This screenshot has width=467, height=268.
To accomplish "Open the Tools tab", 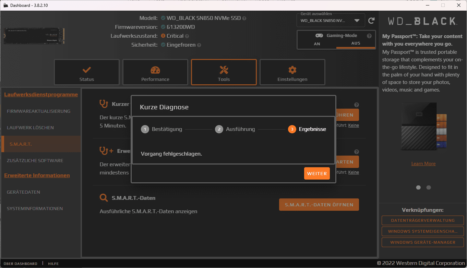I will [x=224, y=72].
